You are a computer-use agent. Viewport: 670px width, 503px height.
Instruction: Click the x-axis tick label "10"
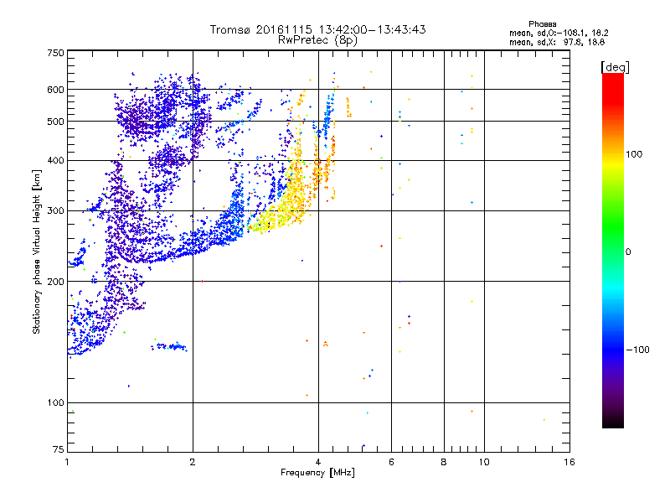(x=484, y=462)
